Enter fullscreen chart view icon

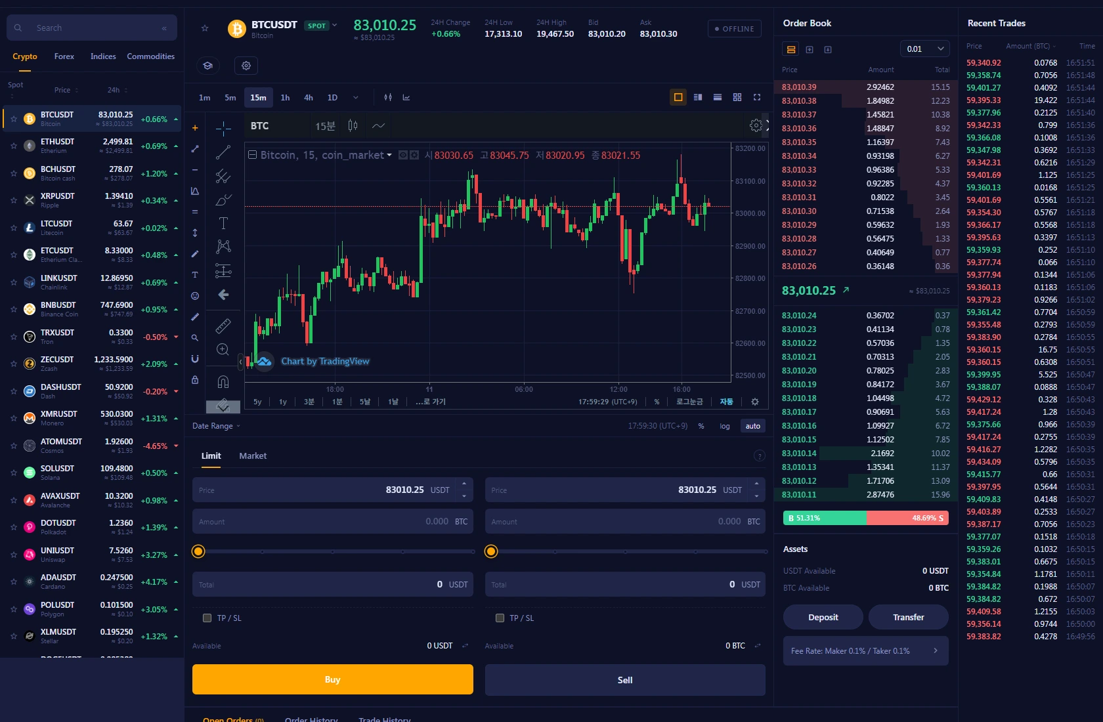coord(757,97)
